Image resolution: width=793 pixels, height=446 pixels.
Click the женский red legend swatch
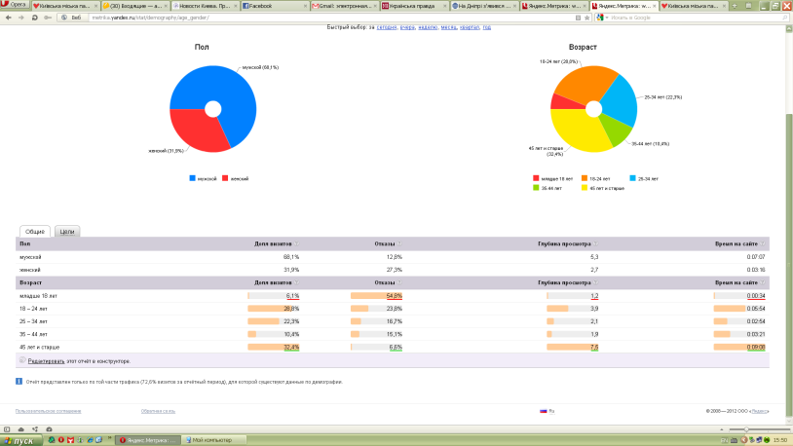pos(225,178)
